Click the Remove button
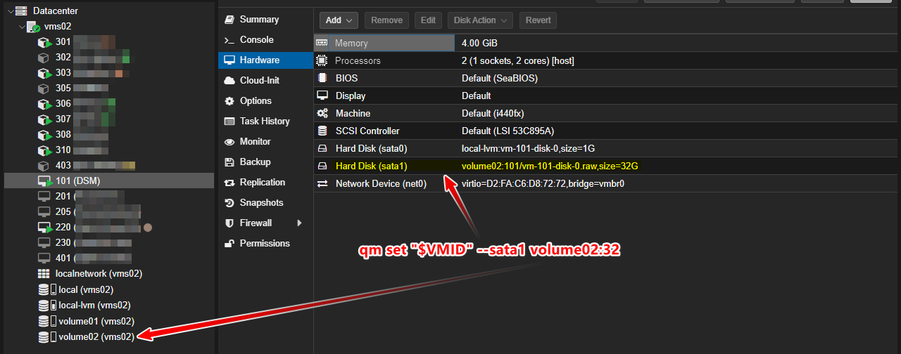This screenshot has height=354, width=901. coord(386,20)
